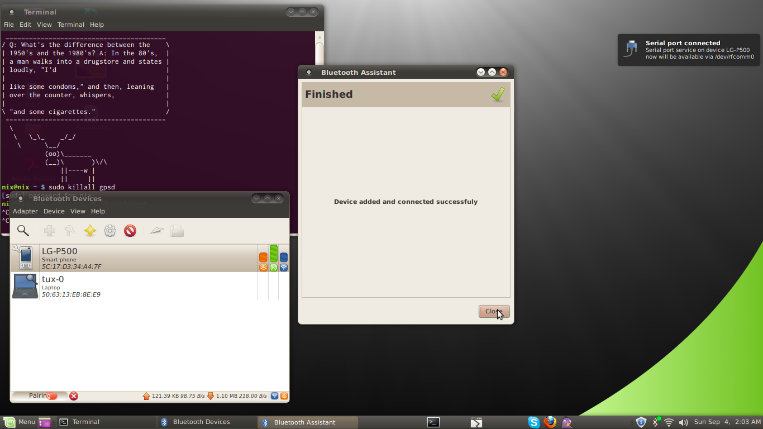Click the red Remove device icon
This screenshot has height=429, width=763.
tap(130, 231)
